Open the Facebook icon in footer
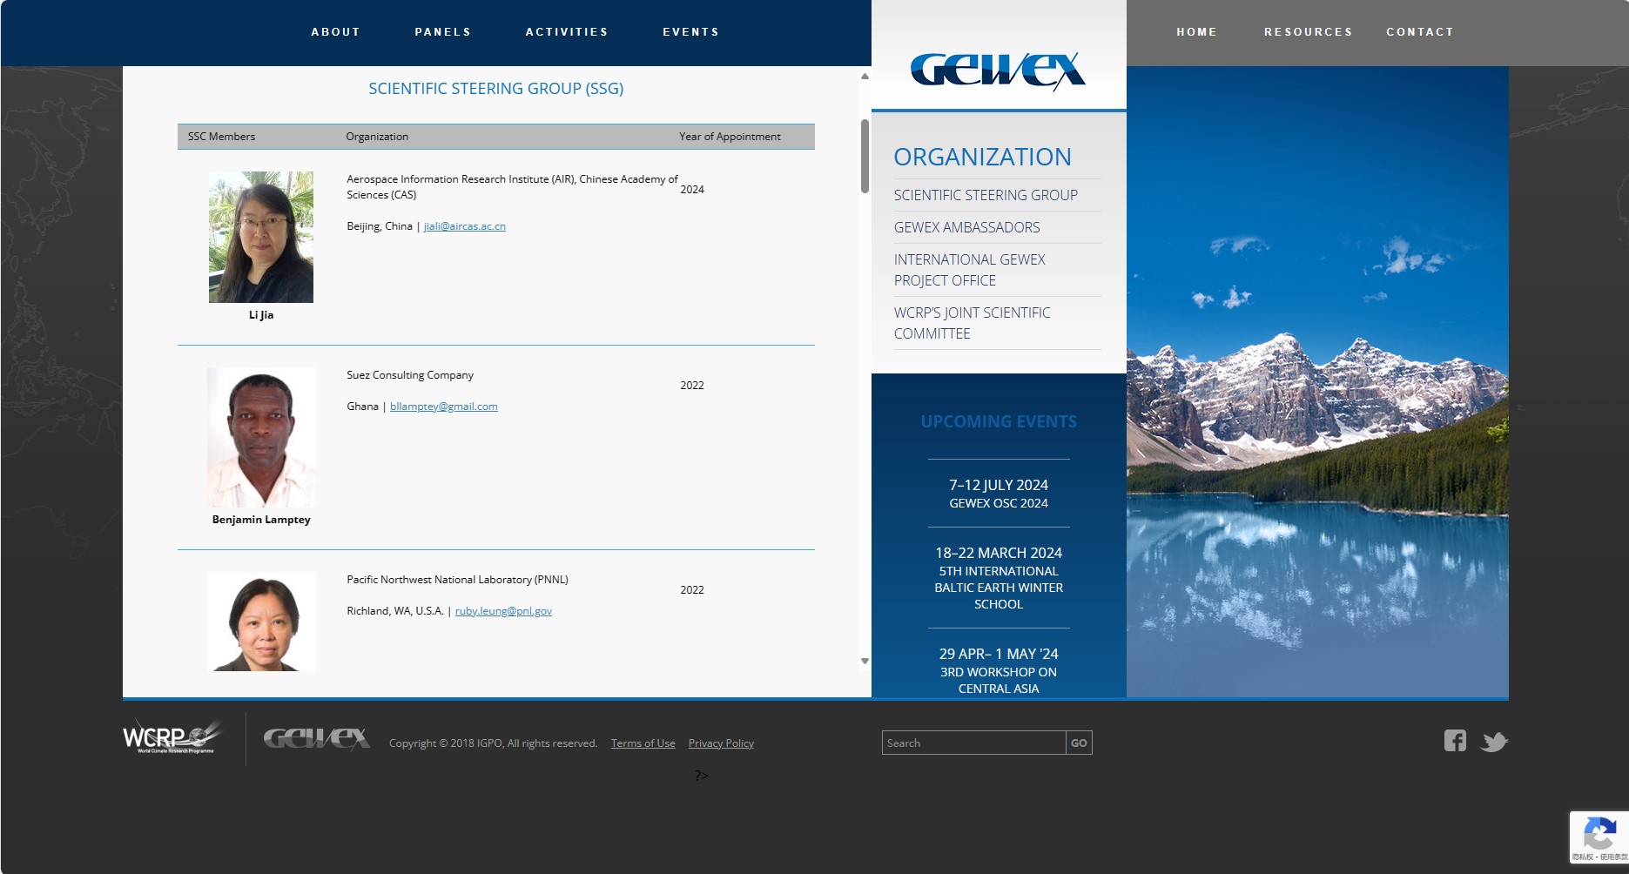Viewport: 1629px width, 874px height. [x=1455, y=741]
